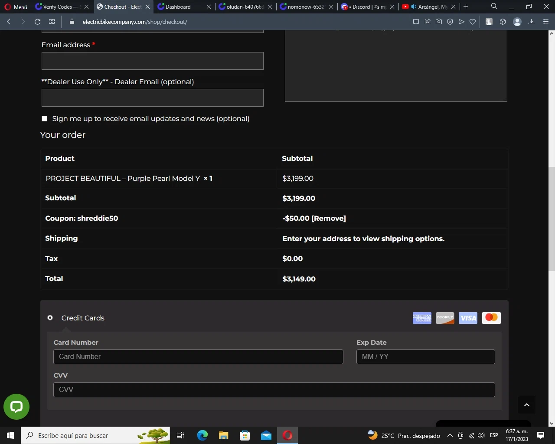Viewport: 555px width, 444px height.
Task: Add page to bookmarks heart icon
Action: (x=473, y=22)
